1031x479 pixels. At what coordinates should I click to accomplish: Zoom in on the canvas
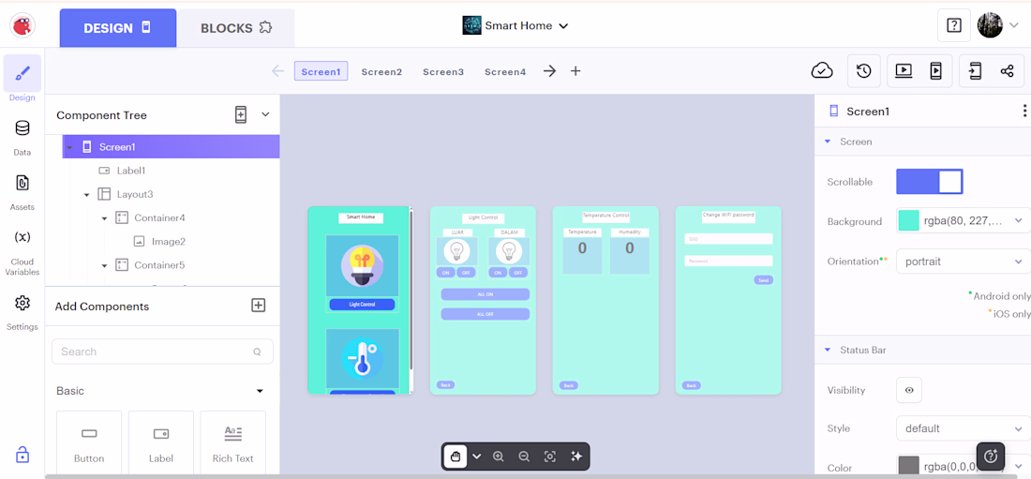tap(499, 456)
